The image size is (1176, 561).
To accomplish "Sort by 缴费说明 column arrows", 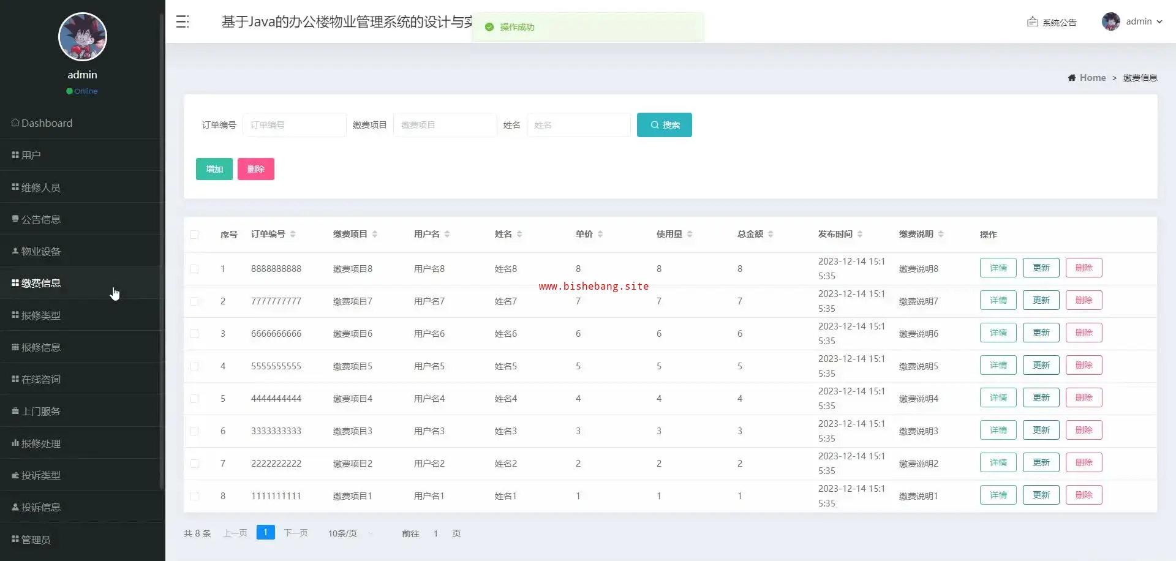I will click(x=941, y=234).
